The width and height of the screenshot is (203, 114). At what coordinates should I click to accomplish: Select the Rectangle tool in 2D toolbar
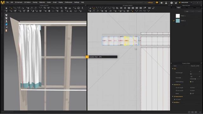click(121, 8)
